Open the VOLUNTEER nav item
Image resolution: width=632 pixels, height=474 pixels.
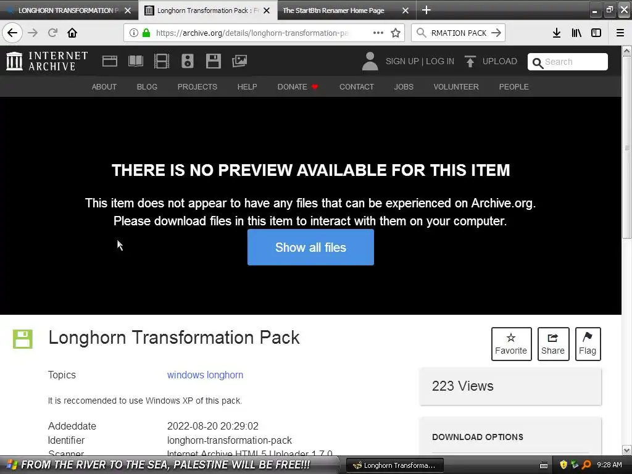(x=456, y=86)
